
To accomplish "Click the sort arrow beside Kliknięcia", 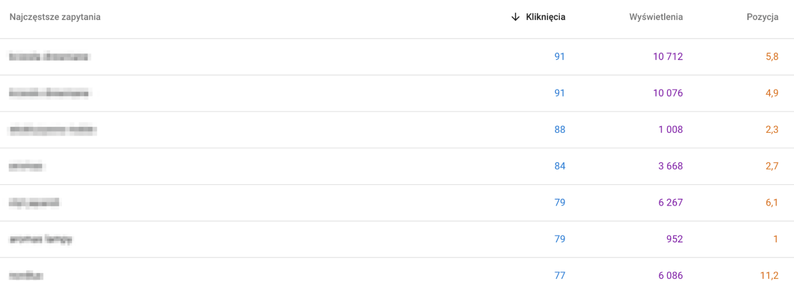I will (x=515, y=17).
